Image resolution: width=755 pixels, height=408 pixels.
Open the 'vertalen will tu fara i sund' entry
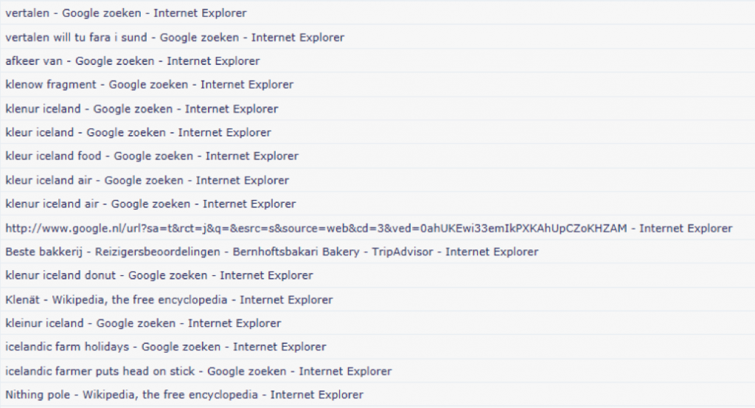(175, 37)
